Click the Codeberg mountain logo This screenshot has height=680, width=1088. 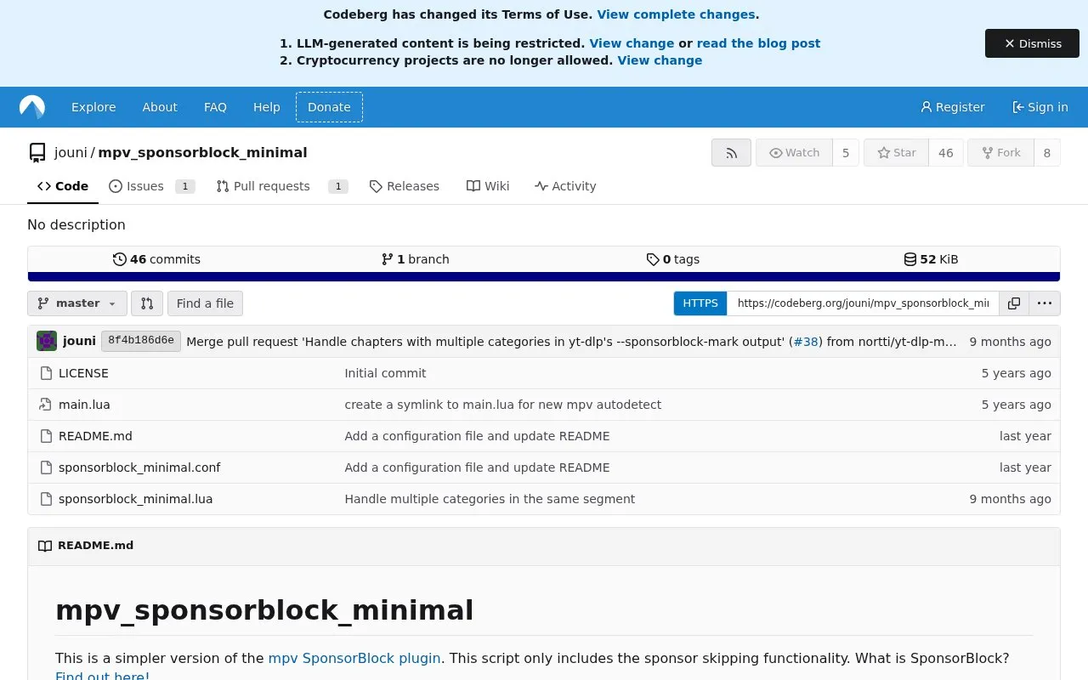coord(32,107)
